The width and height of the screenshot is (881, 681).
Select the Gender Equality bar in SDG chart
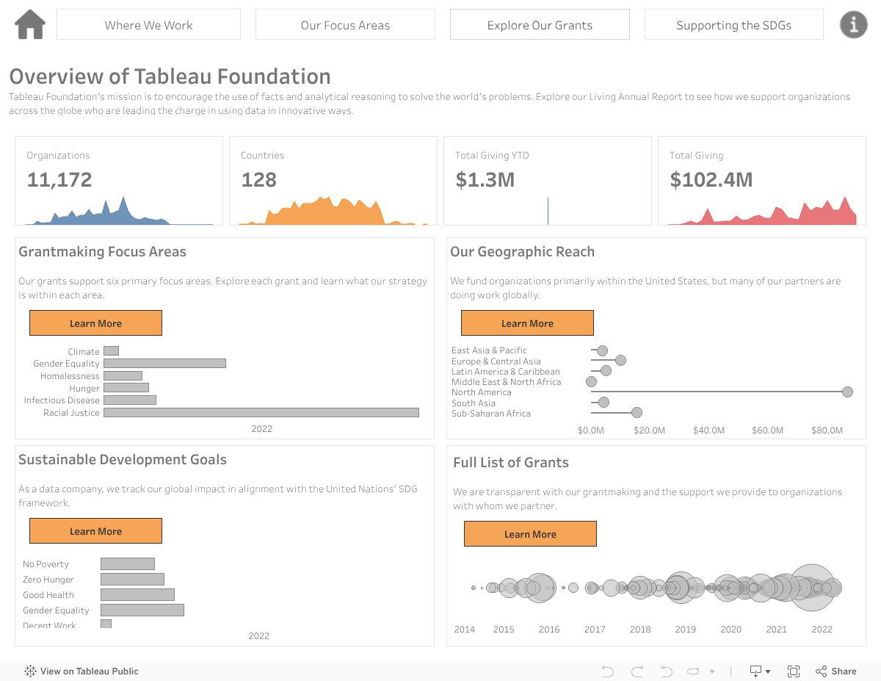pos(142,610)
